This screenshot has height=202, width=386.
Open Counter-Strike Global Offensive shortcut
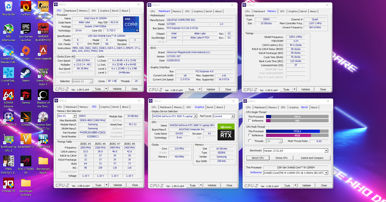43,10
